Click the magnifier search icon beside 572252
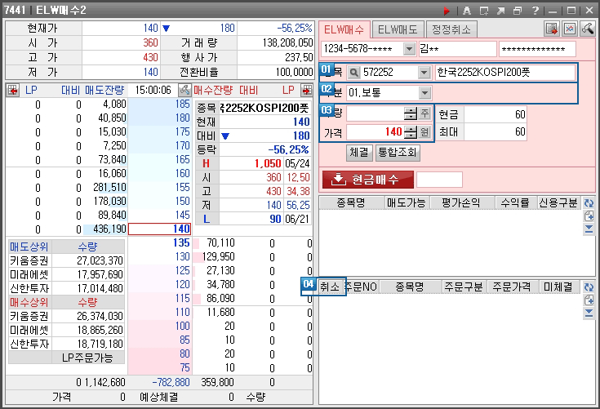 [x=354, y=73]
